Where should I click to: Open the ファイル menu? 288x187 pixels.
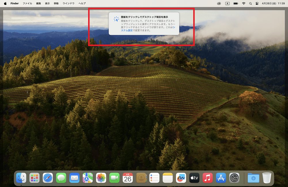[27, 3]
